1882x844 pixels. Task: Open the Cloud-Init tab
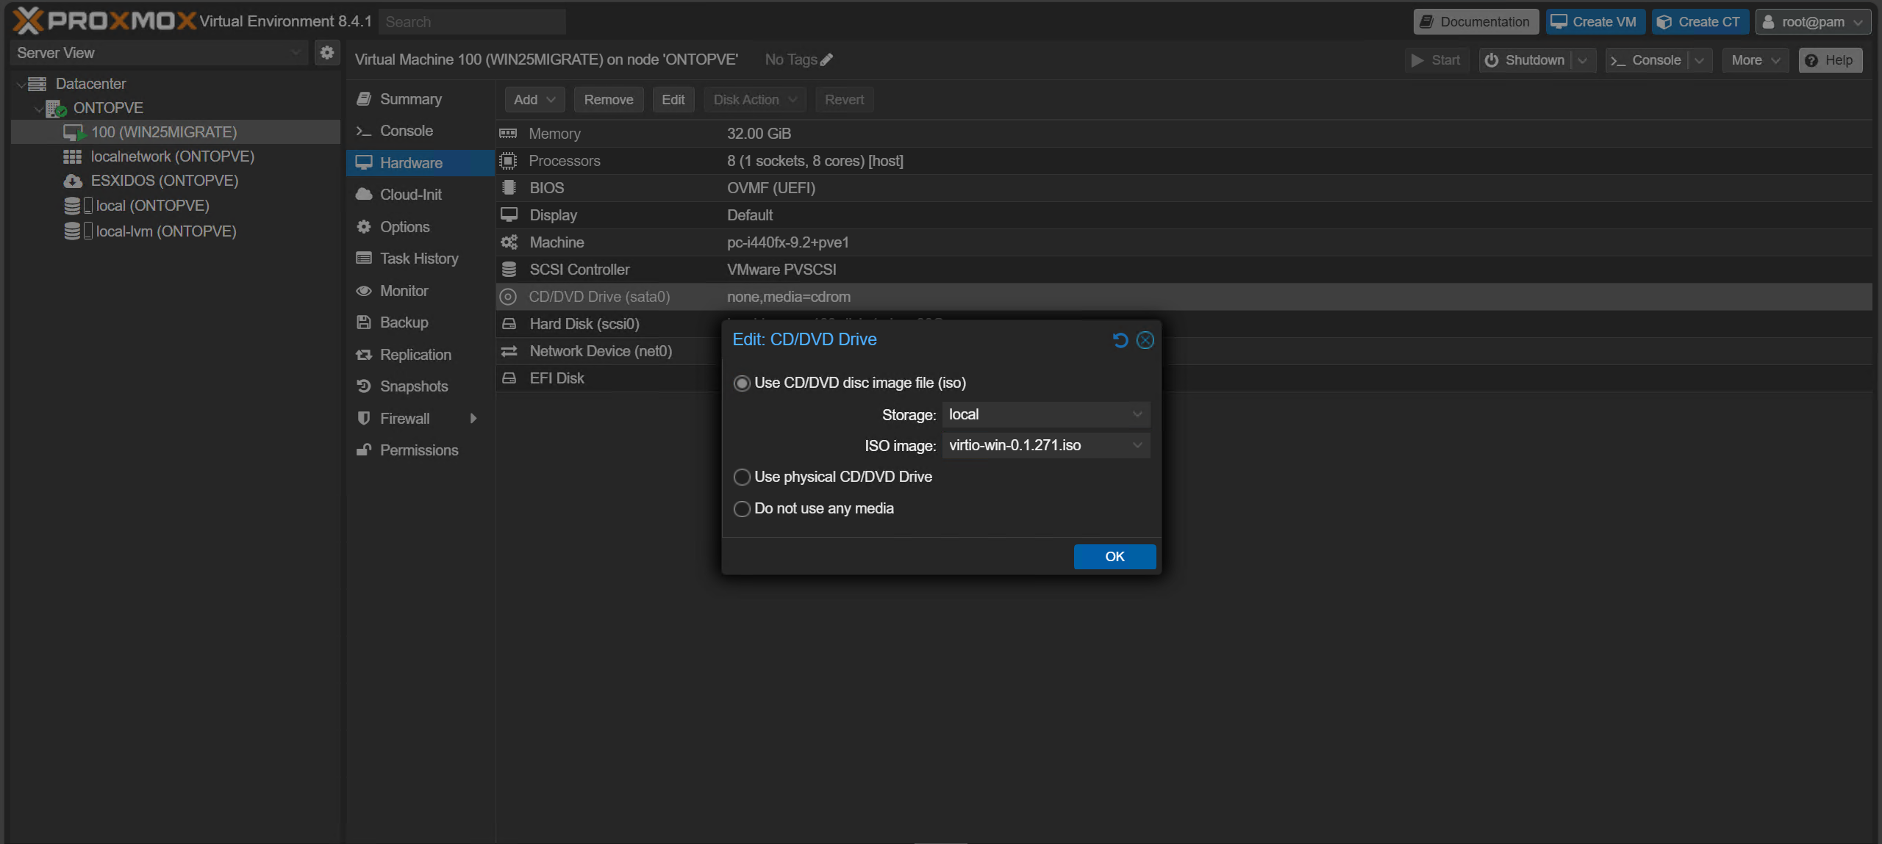[x=421, y=195]
